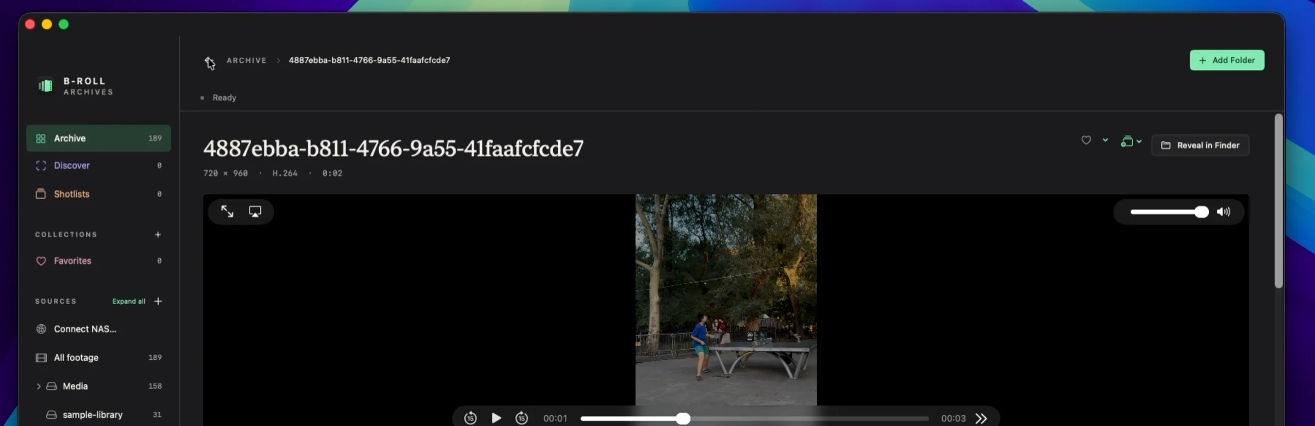
Task: Mute audio with the speaker icon
Action: click(x=1224, y=212)
